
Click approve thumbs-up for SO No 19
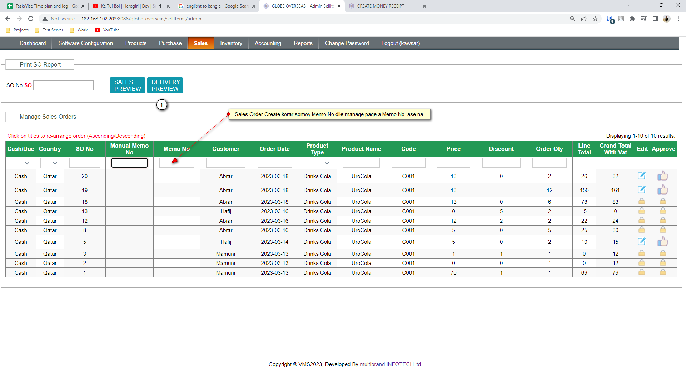[x=663, y=190]
